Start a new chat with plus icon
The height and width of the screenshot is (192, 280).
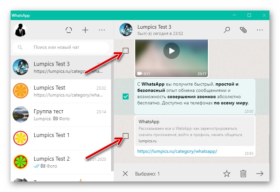[x=85, y=30]
